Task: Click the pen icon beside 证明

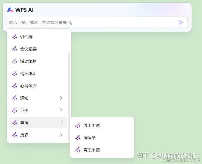Action: [15, 110]
